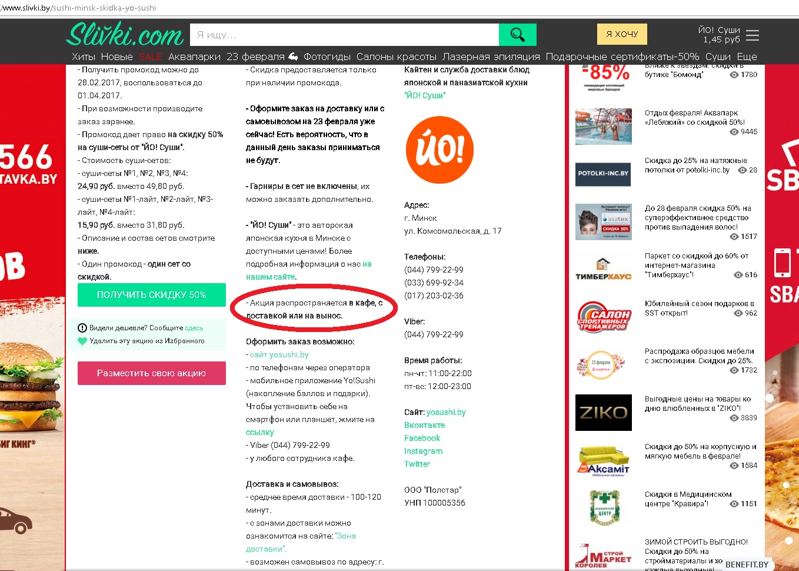The width and height of the screenshot is (799, 571).
Task: Click the orange ЙО! restaurant logo
Action: [440, 150]
